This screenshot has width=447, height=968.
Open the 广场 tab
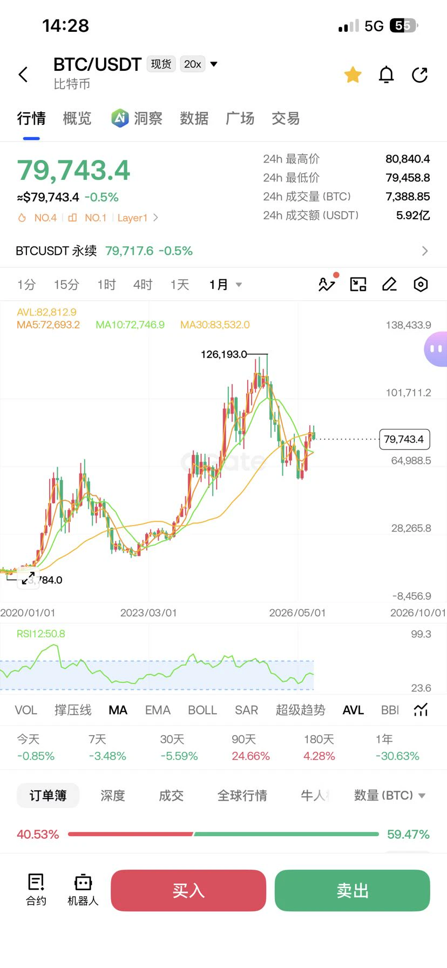pos(240,118)
